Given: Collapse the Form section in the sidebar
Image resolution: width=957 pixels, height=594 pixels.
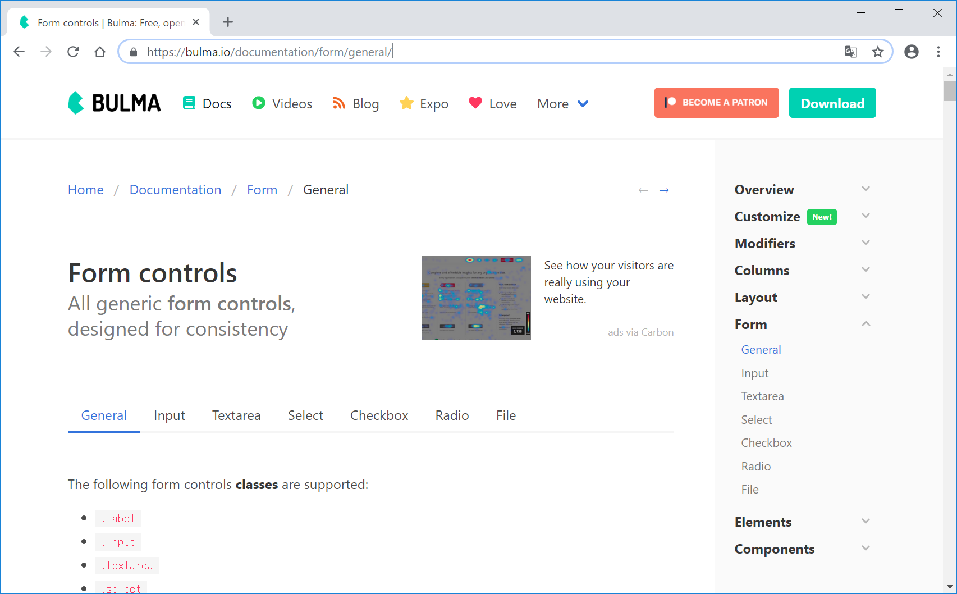Looking at the screenshot, I should [x=866, y=324].
